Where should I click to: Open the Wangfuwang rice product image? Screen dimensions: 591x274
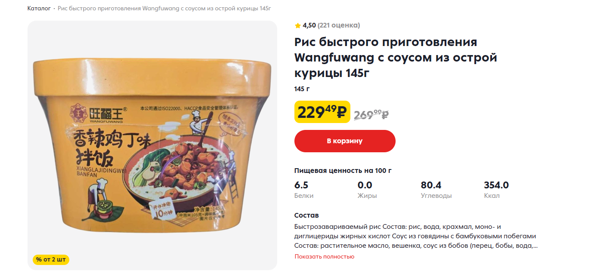[x=152, y=145]
